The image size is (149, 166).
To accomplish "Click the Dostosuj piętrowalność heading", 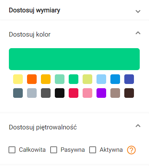I will [43, 127].
